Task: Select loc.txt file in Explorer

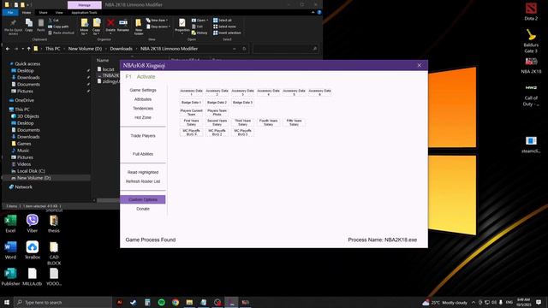Action: [x=109, y=69]
